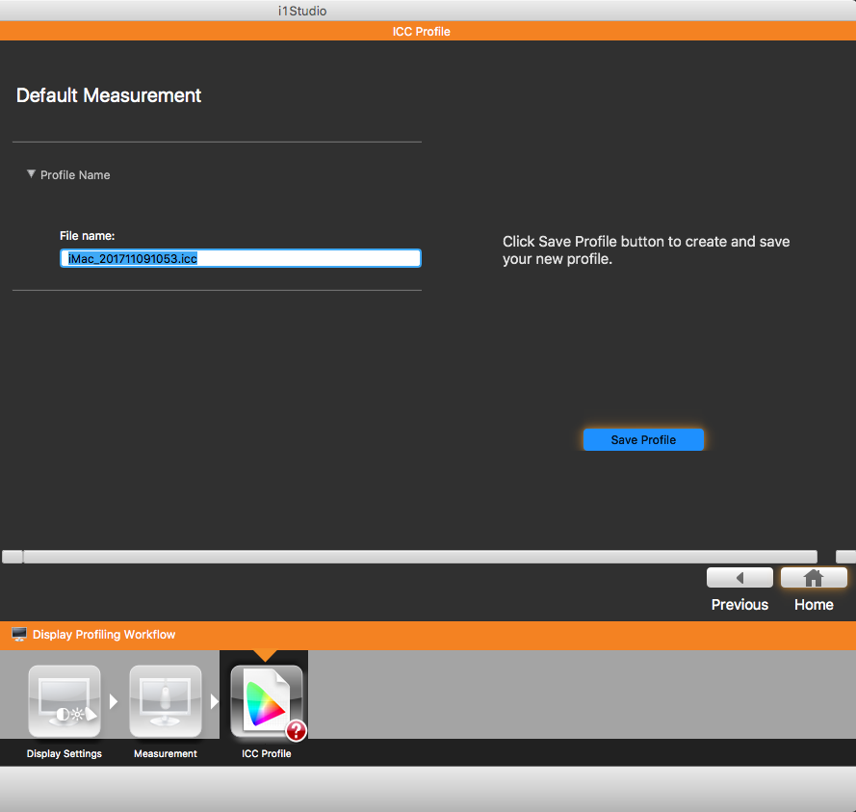The image size is (856, 812).
Task: Click the scrollbar's right end button
Action: [845, 557]
